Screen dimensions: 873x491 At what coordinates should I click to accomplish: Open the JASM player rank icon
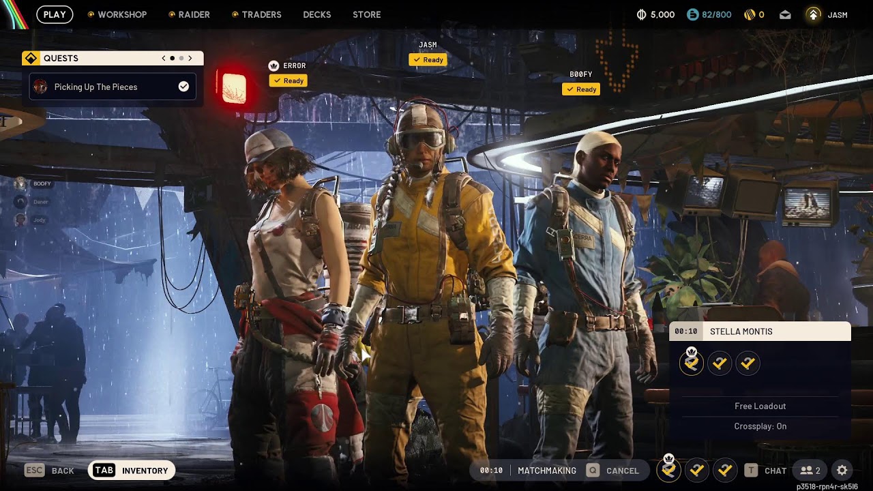click(813, 14)
